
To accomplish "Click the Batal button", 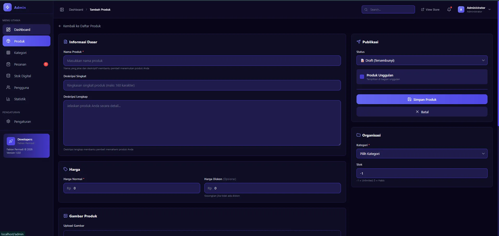I will [x=422, y=112].
